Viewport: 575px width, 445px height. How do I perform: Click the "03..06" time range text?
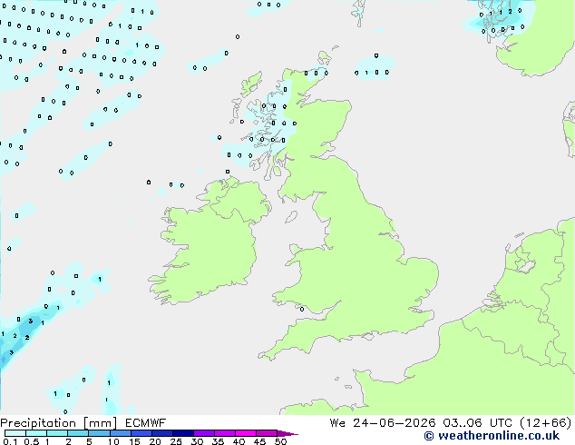tap(463, 423)
